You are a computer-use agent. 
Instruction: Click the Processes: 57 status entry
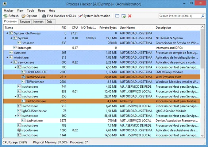(x=79, y=142)
